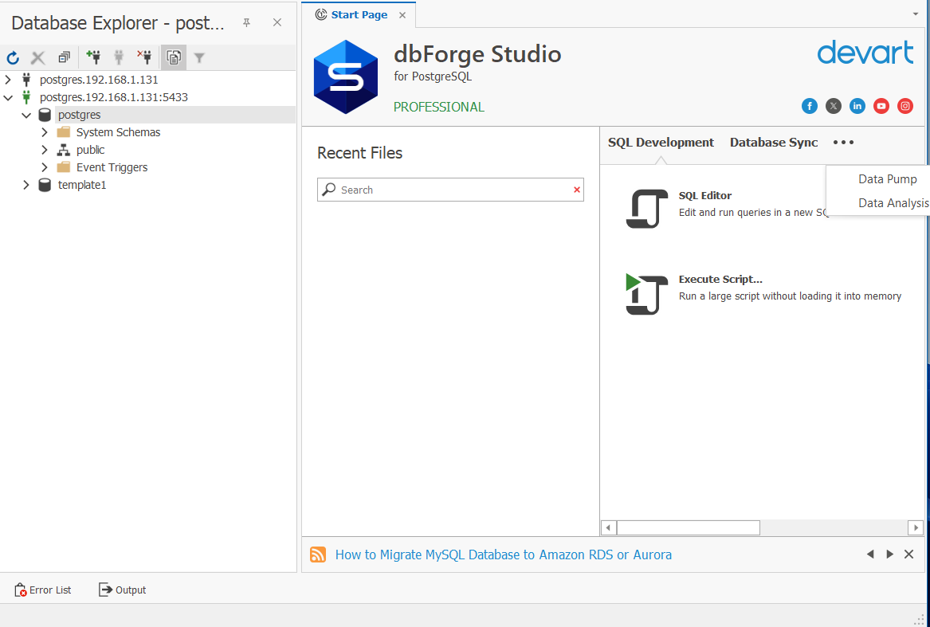
Task: Open the Instagram social icon
Action: [905, 106]
